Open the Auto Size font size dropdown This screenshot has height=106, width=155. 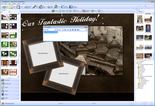63,30
